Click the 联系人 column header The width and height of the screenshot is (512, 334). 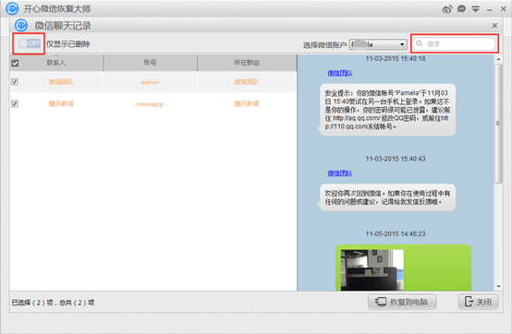[56, 63]
